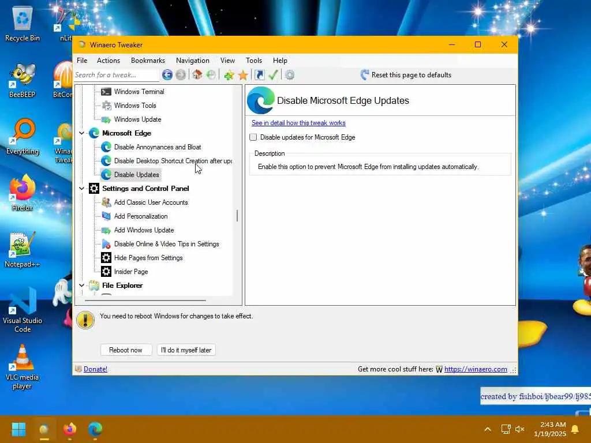Click I'll do it myself later
The height and width of the screenshot is (443, 591).
[186, 350]
